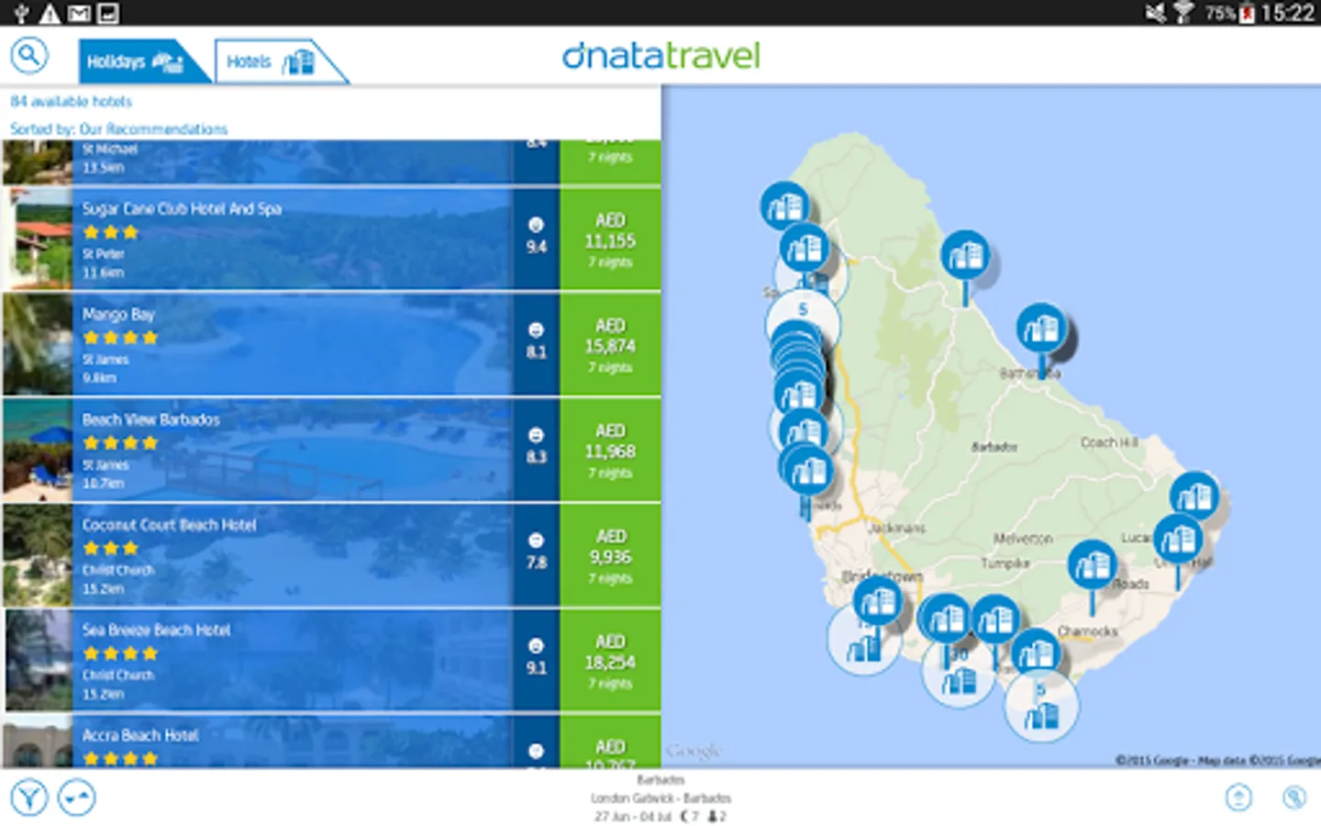Screen dimensions: 1321x826
Task: Open Coconut Court Beach Hotel thumbnail
Action: (38, 555)
